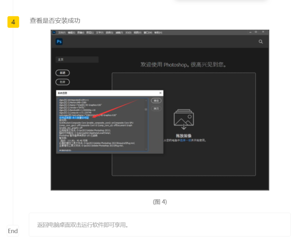Click the End marker
Image resolution: width=297 pixels, height=248 pixels.
(x=13, y=231)
